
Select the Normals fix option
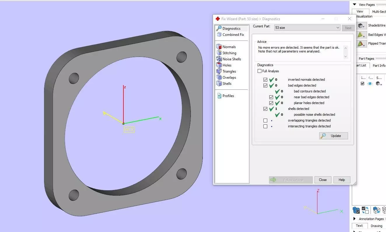pyautogui.click(x=226, y=47)
